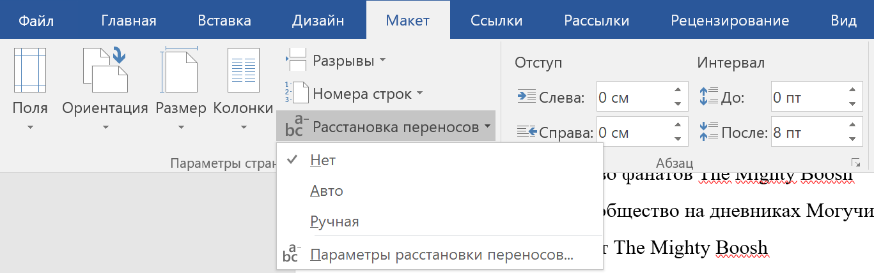874x273 pixels.
Task: Decrease the После spacing with down arrow
Action: [852, 138]
